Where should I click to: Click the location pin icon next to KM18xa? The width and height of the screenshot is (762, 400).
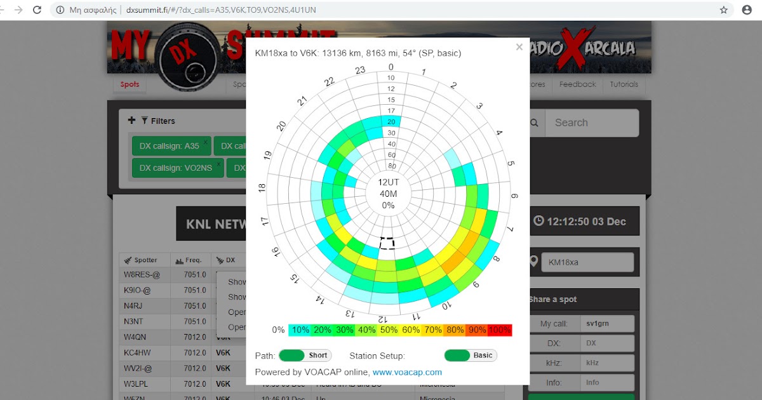tap(532, 261)
